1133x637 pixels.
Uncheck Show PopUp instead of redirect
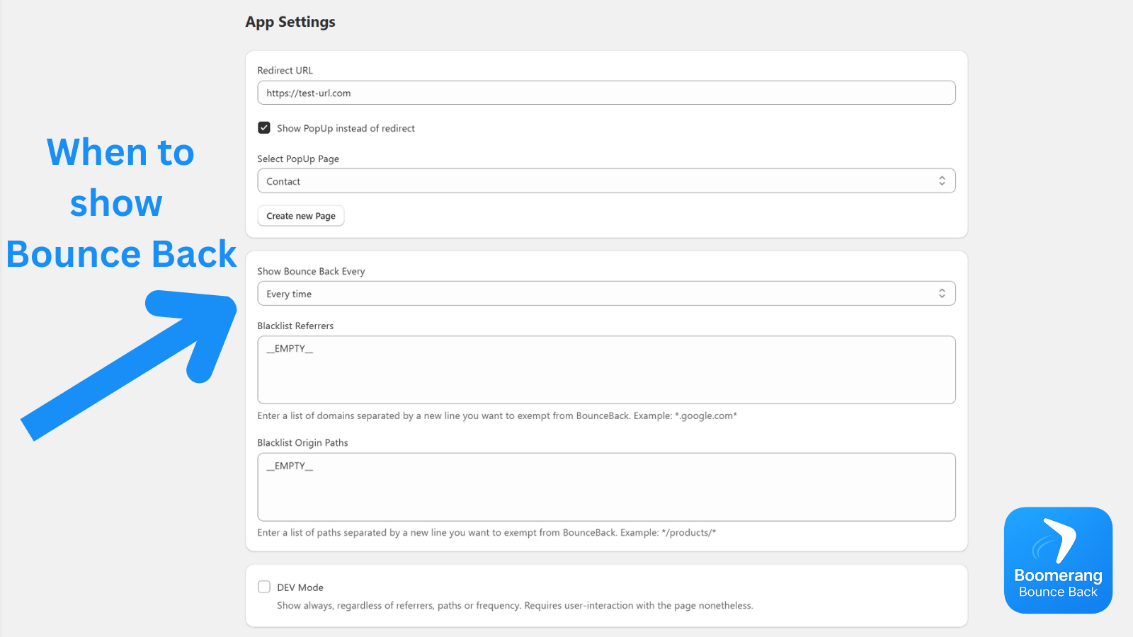click(264, 128)
